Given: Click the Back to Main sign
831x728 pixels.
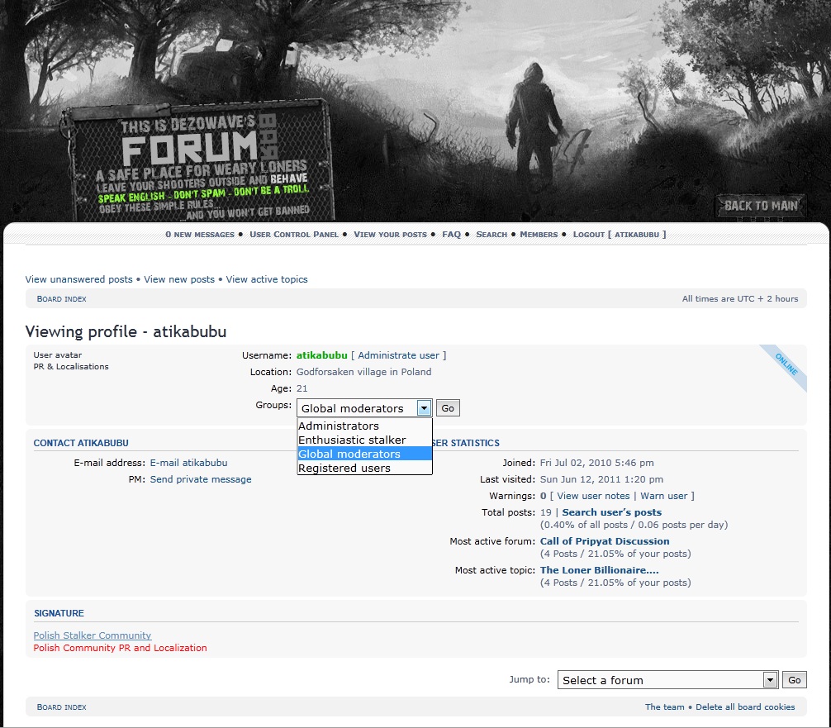Looking at the screenshot, I should point(761,206).
